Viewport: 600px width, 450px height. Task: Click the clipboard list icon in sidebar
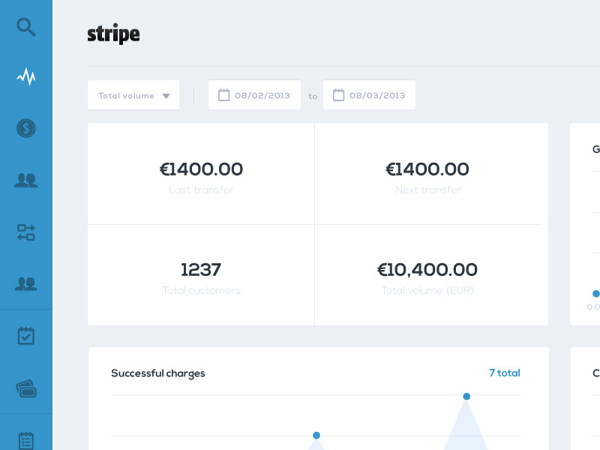[x=26, y=440]
